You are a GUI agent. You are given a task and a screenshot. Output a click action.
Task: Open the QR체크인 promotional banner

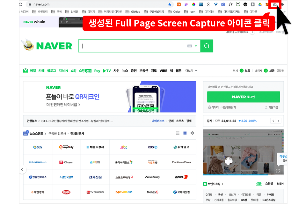[110, 97]
